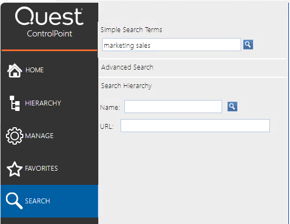Expand the Advanced Search section
The image size is (290, 224).
click(127, 67)
